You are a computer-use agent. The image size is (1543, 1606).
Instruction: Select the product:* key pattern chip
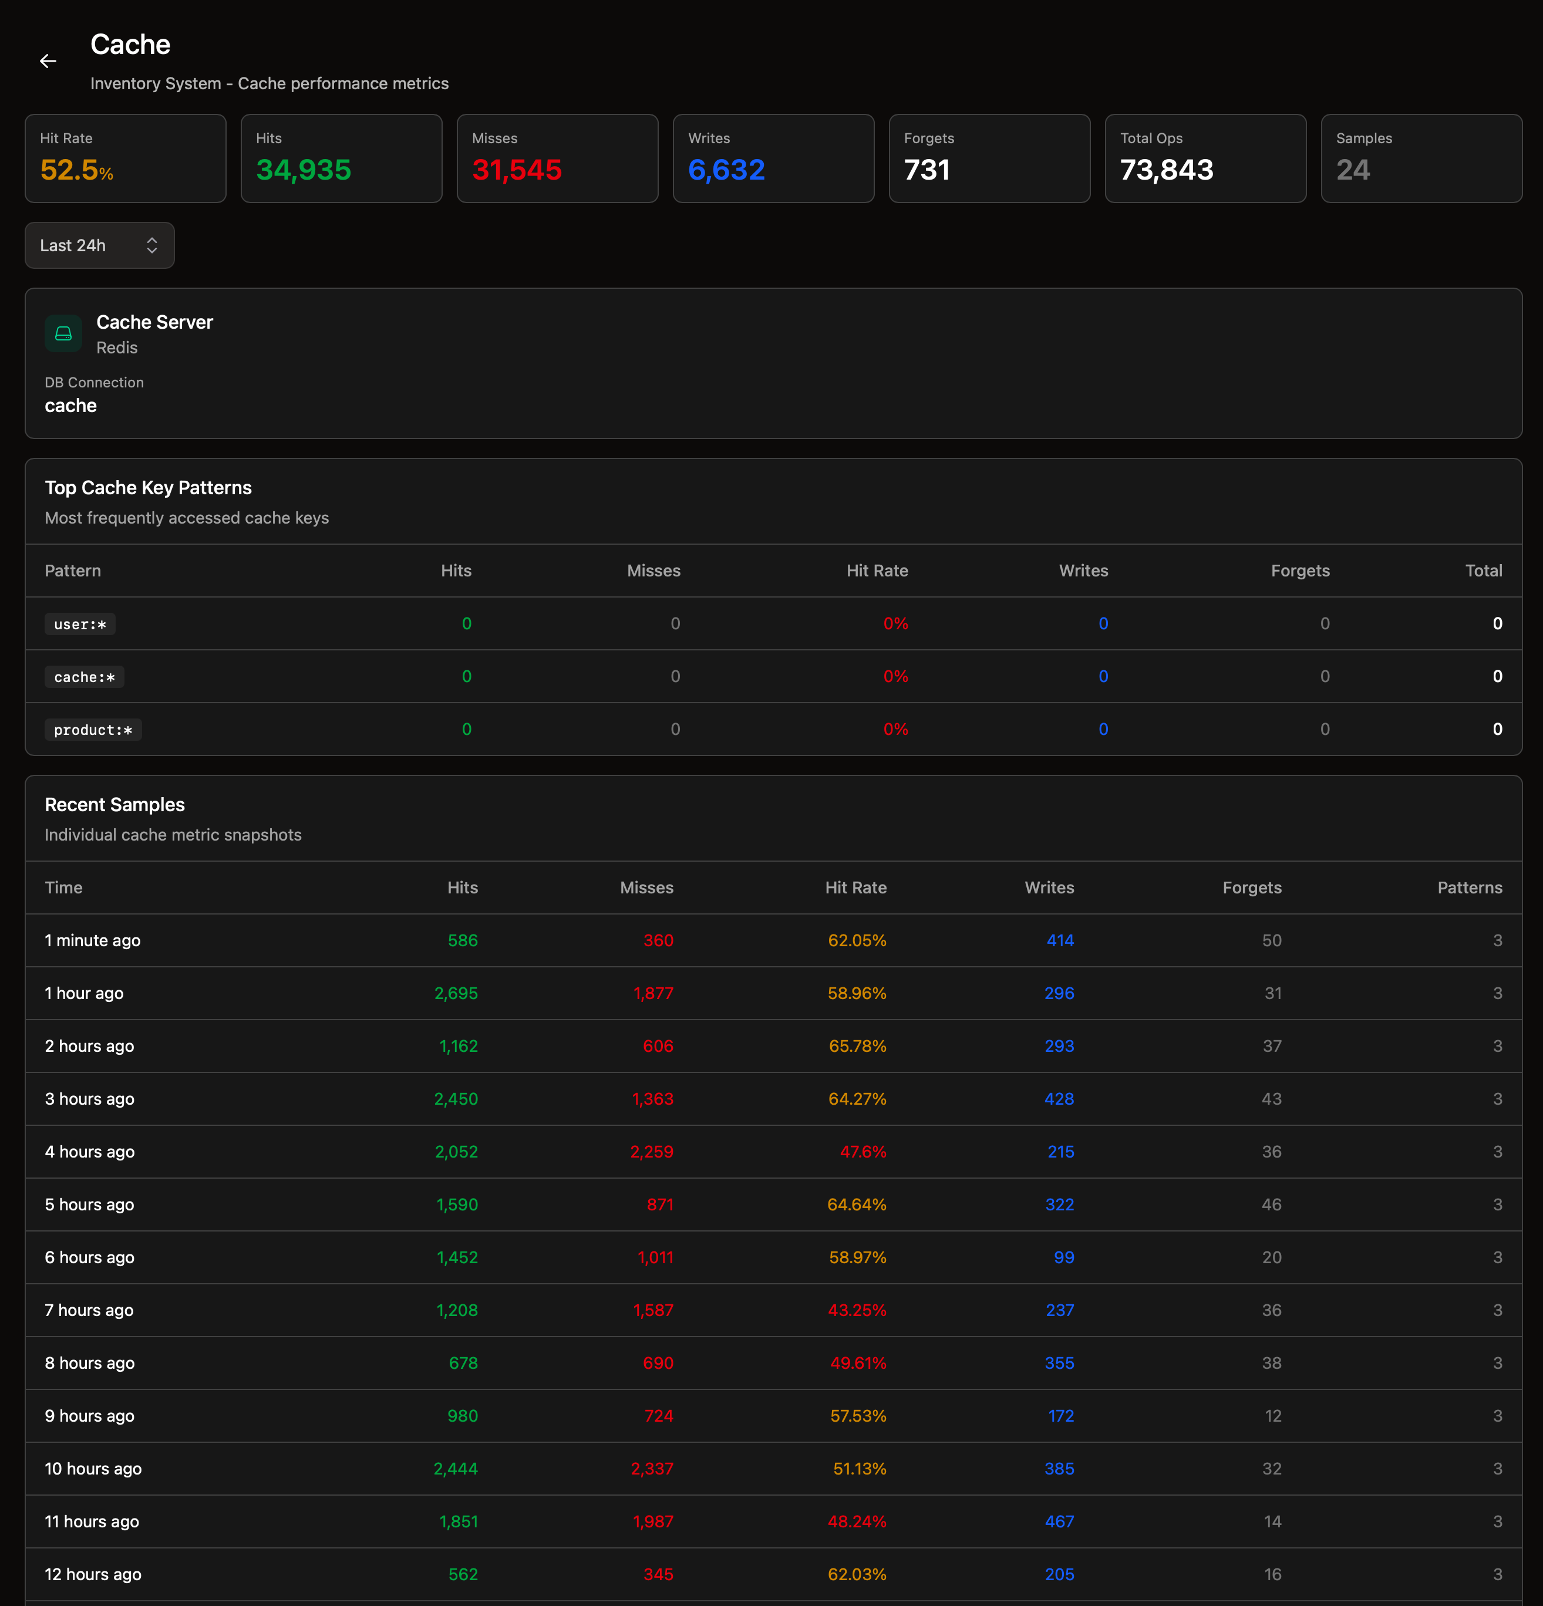[x=93, y=729]
